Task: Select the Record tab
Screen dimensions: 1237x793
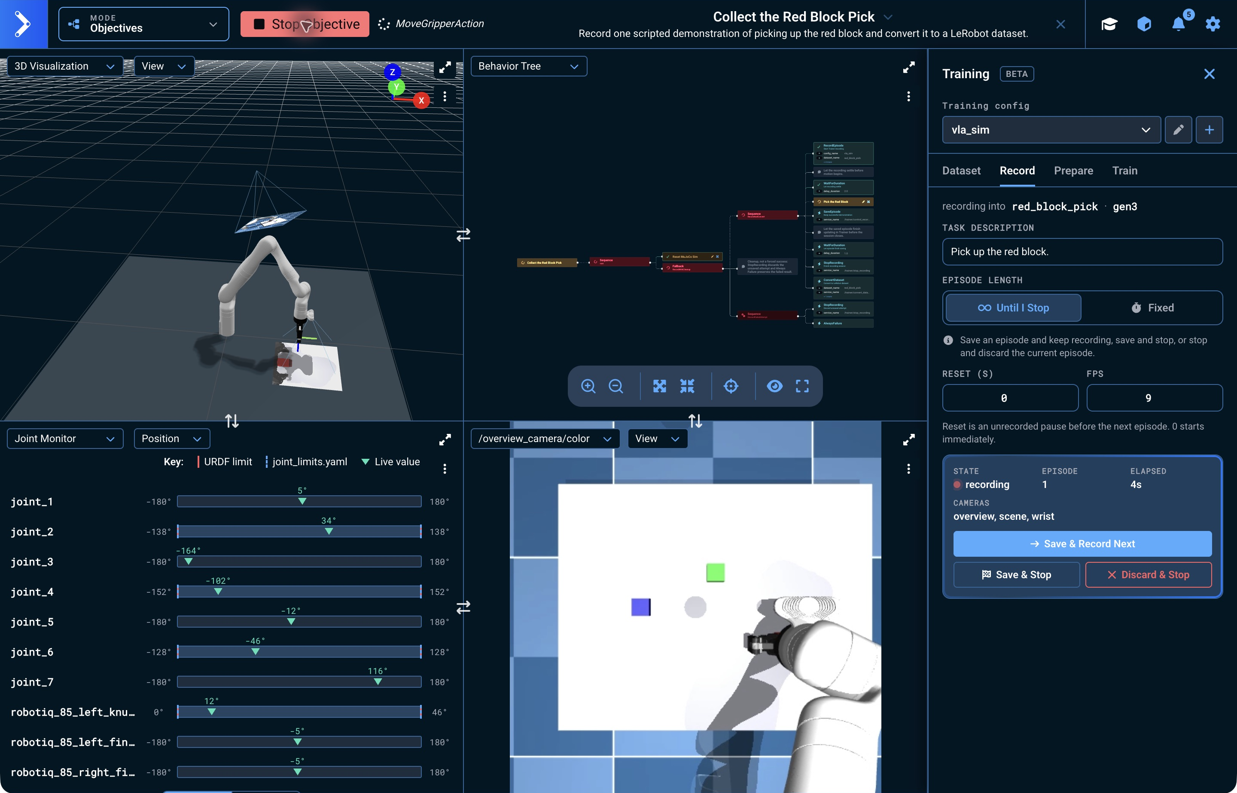Action: pyautogui.click(x=1017, y=171)
